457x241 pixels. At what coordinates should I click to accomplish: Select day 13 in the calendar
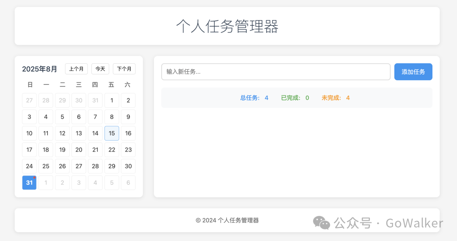(x=79, y=133)
